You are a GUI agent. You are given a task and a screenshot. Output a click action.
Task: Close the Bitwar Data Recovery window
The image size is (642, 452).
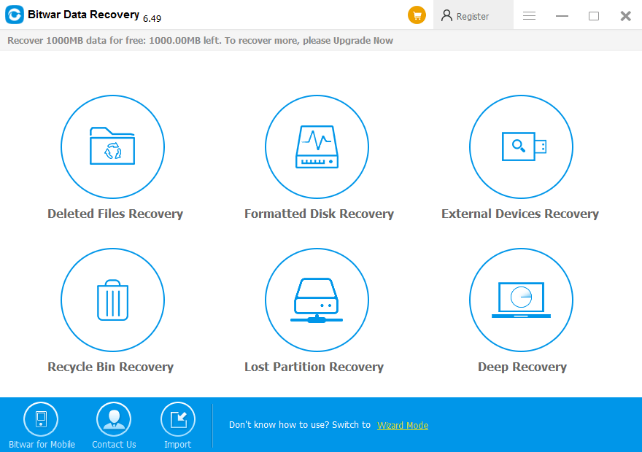click(x=625, y=16)
